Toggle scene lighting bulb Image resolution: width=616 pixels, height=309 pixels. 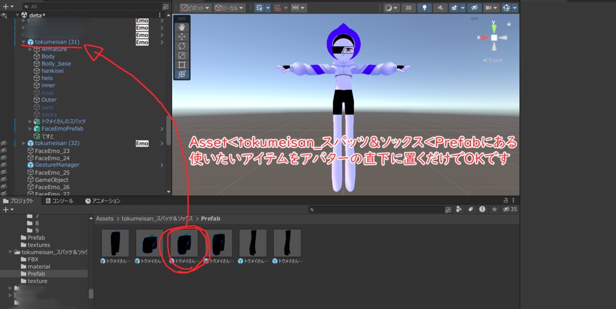[x=424, y=7]
